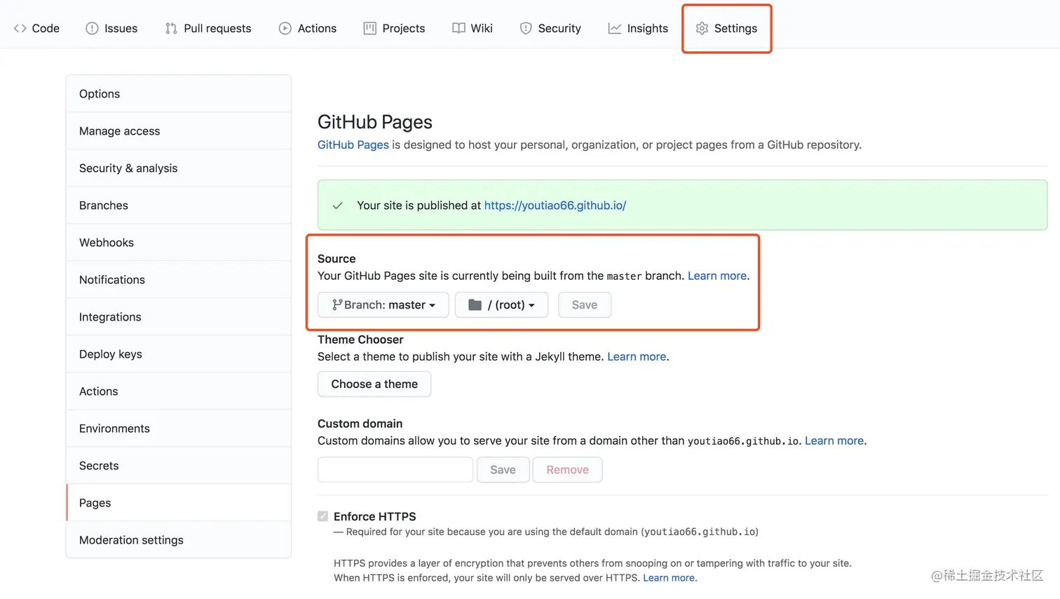This screenshot has height=599, width=1060.
Task: Open Webhooks in settings sidebar
Action: (x=178, y=243)
